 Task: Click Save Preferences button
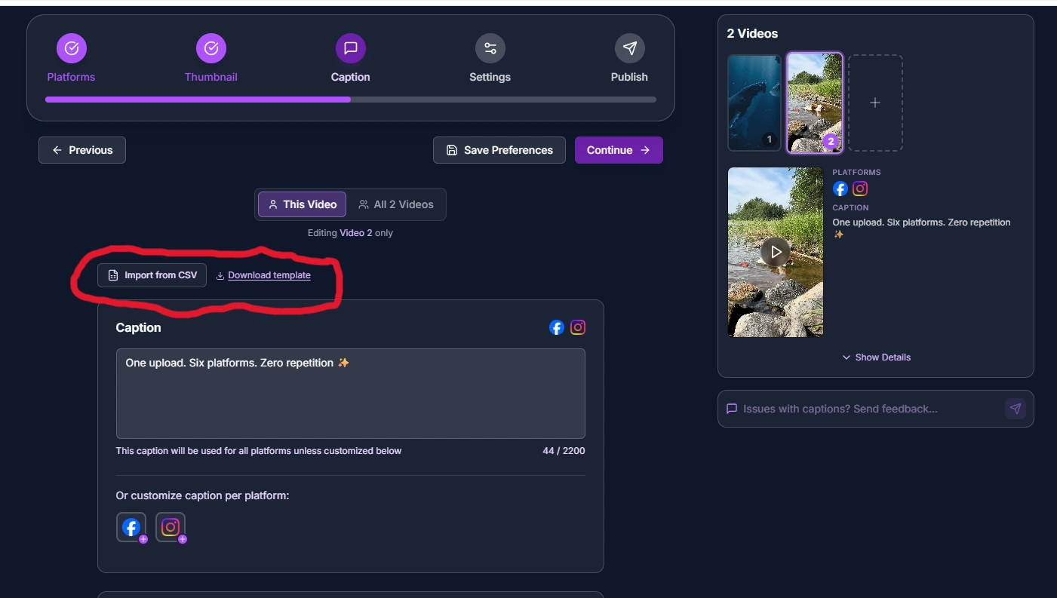pos(499,150)
